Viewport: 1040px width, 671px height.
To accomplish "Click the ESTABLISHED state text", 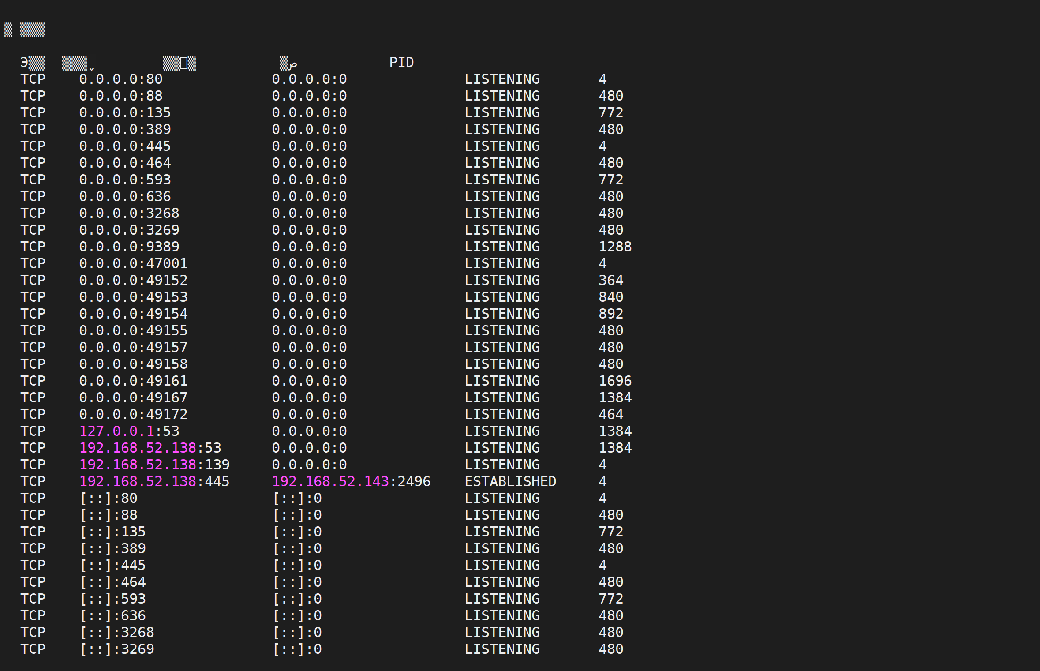I will point(510,481).
